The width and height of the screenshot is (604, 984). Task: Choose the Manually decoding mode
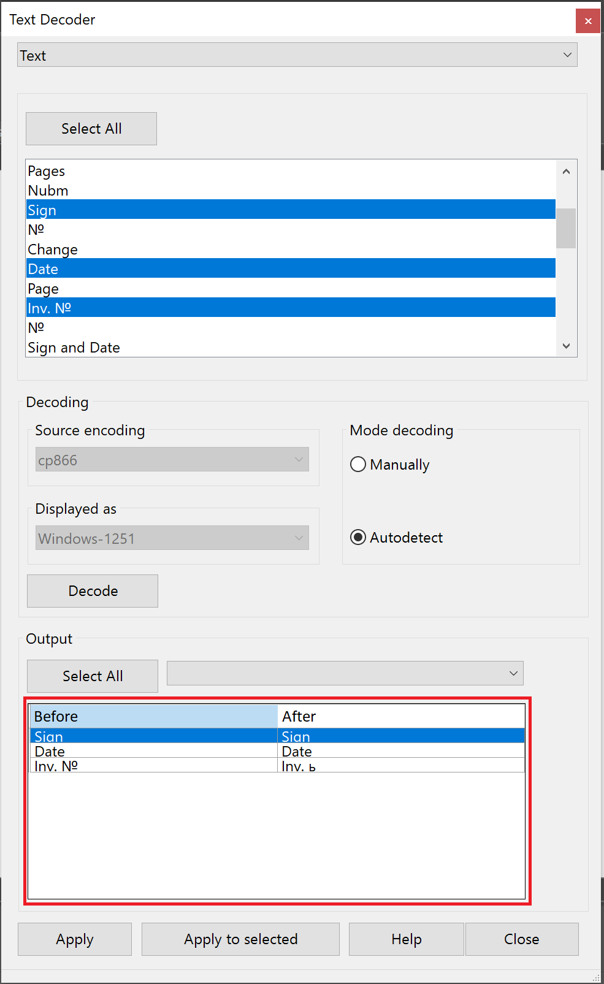click(358, 465)
